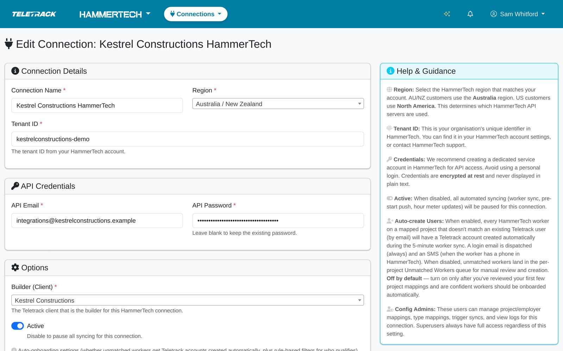Click the Options gear icon

click(15, 267)
